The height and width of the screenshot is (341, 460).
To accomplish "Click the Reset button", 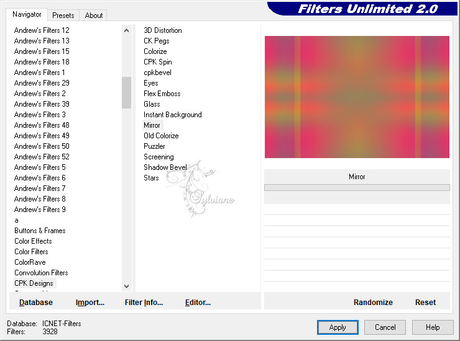I will tap(425, 303).
